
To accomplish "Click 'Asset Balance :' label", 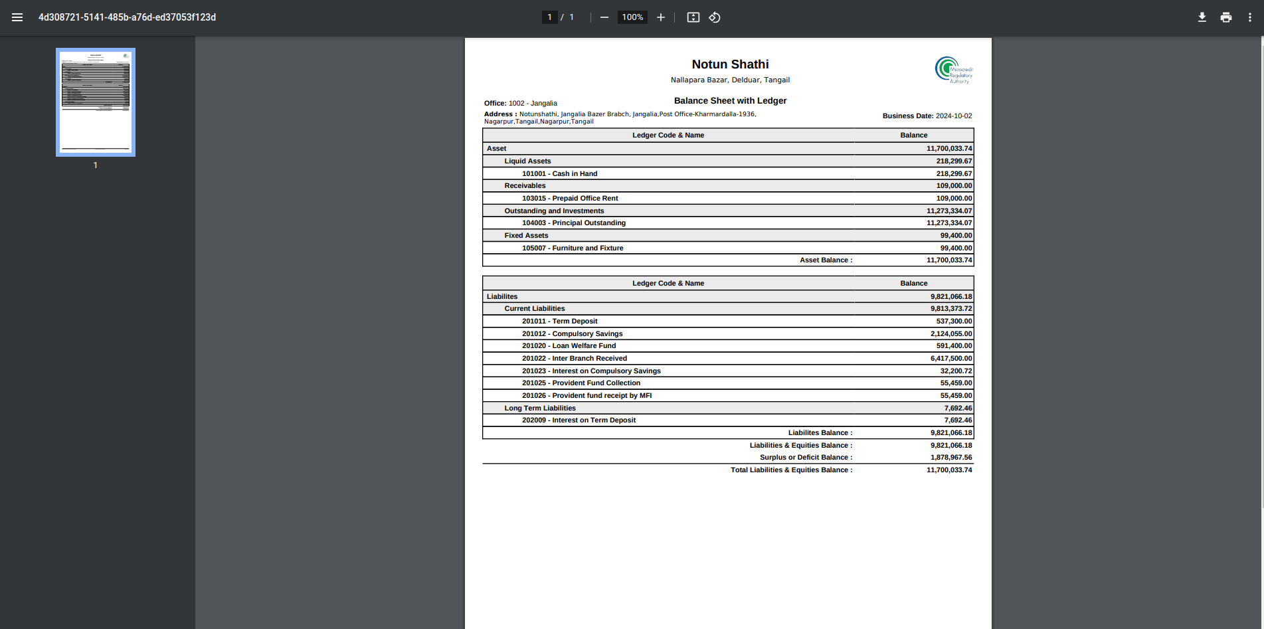I will tap(826, 260).
